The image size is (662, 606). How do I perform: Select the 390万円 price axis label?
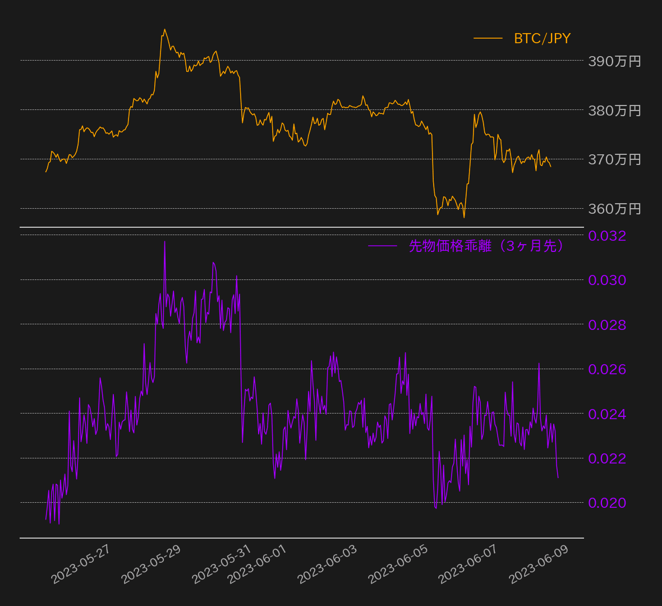click(x=614, y=61)
